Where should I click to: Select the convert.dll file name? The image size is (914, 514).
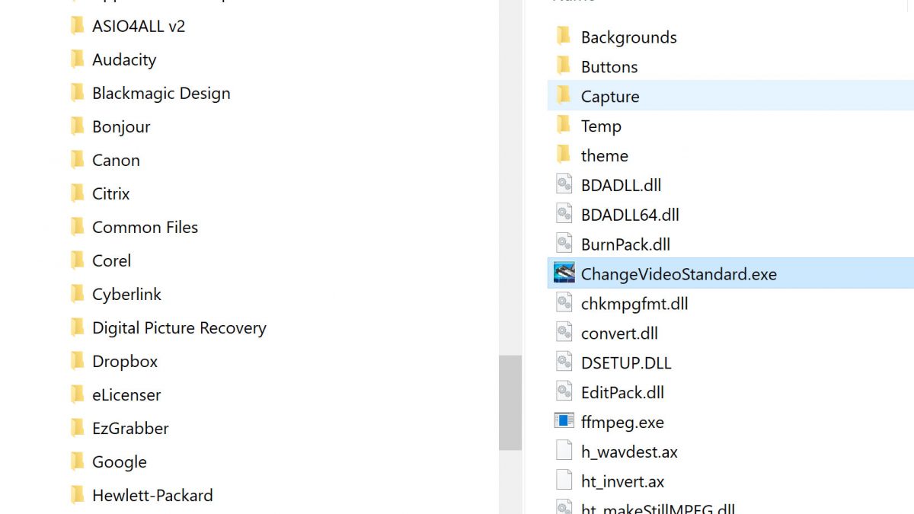619,333
